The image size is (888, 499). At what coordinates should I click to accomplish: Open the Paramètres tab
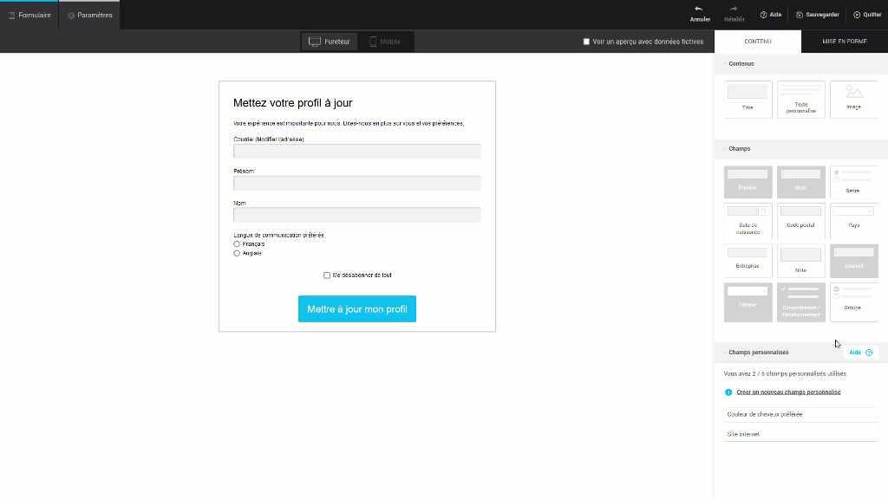point(89,15)
